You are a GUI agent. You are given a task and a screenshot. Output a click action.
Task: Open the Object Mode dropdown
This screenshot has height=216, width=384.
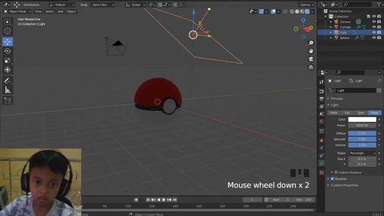click(17, 11)
